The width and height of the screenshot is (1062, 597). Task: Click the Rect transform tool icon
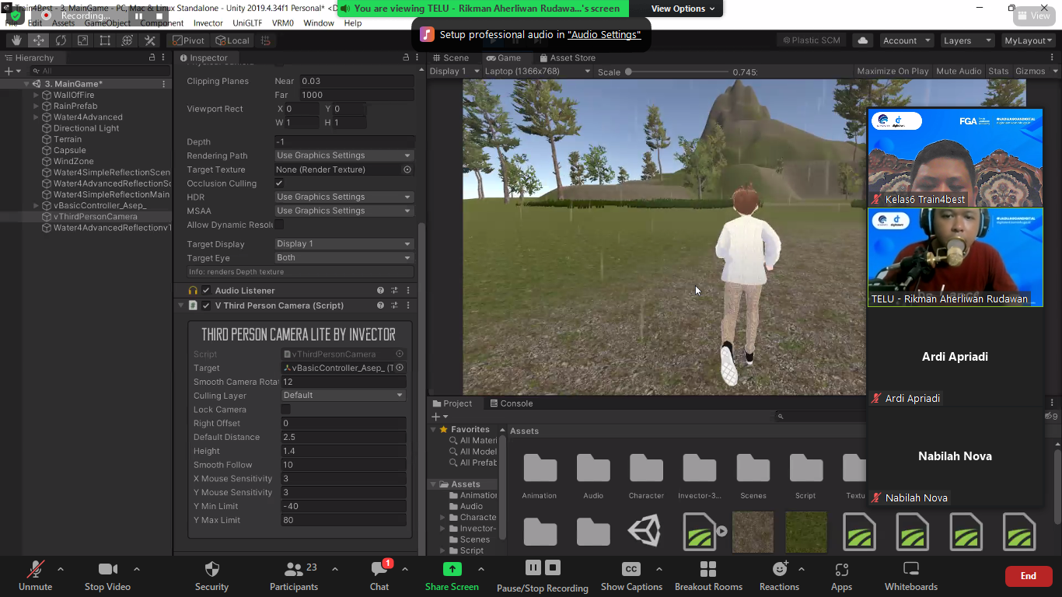click(x=105, y=40)
